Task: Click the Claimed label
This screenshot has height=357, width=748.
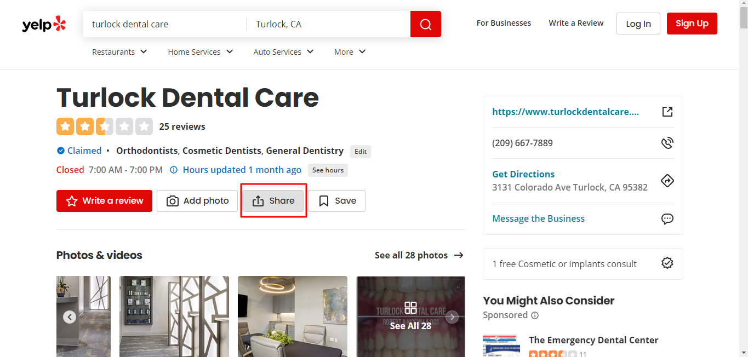Action: (x=84, y=151)
